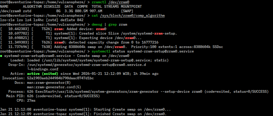Viewport: 273px width, 116px height.
Task: Click the green zramctl command word
Action: (x=99, y=2)
